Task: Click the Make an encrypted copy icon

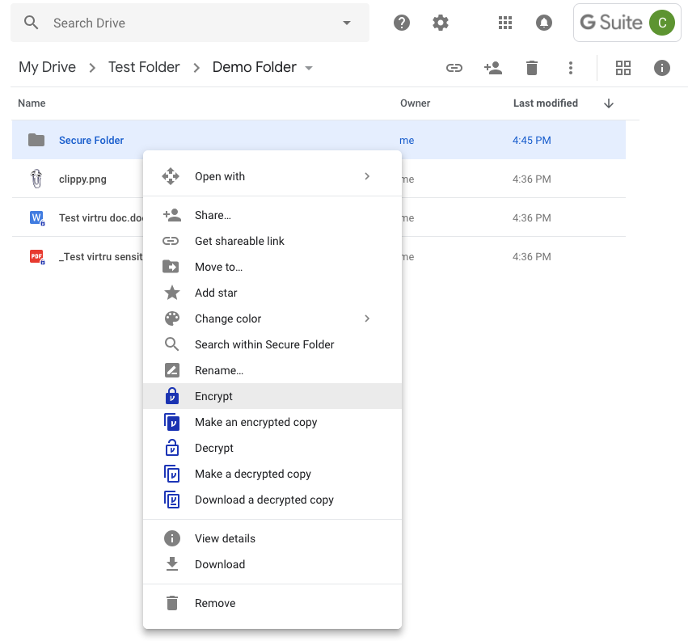Action: click(171, 422)
